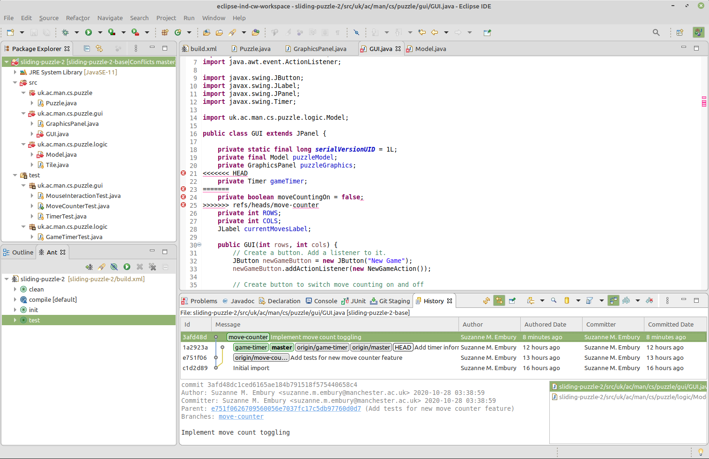Viewport: 709px width, 459px height.
Task: Click Add Buildfiles icon in Ant view
Action: 89,267
